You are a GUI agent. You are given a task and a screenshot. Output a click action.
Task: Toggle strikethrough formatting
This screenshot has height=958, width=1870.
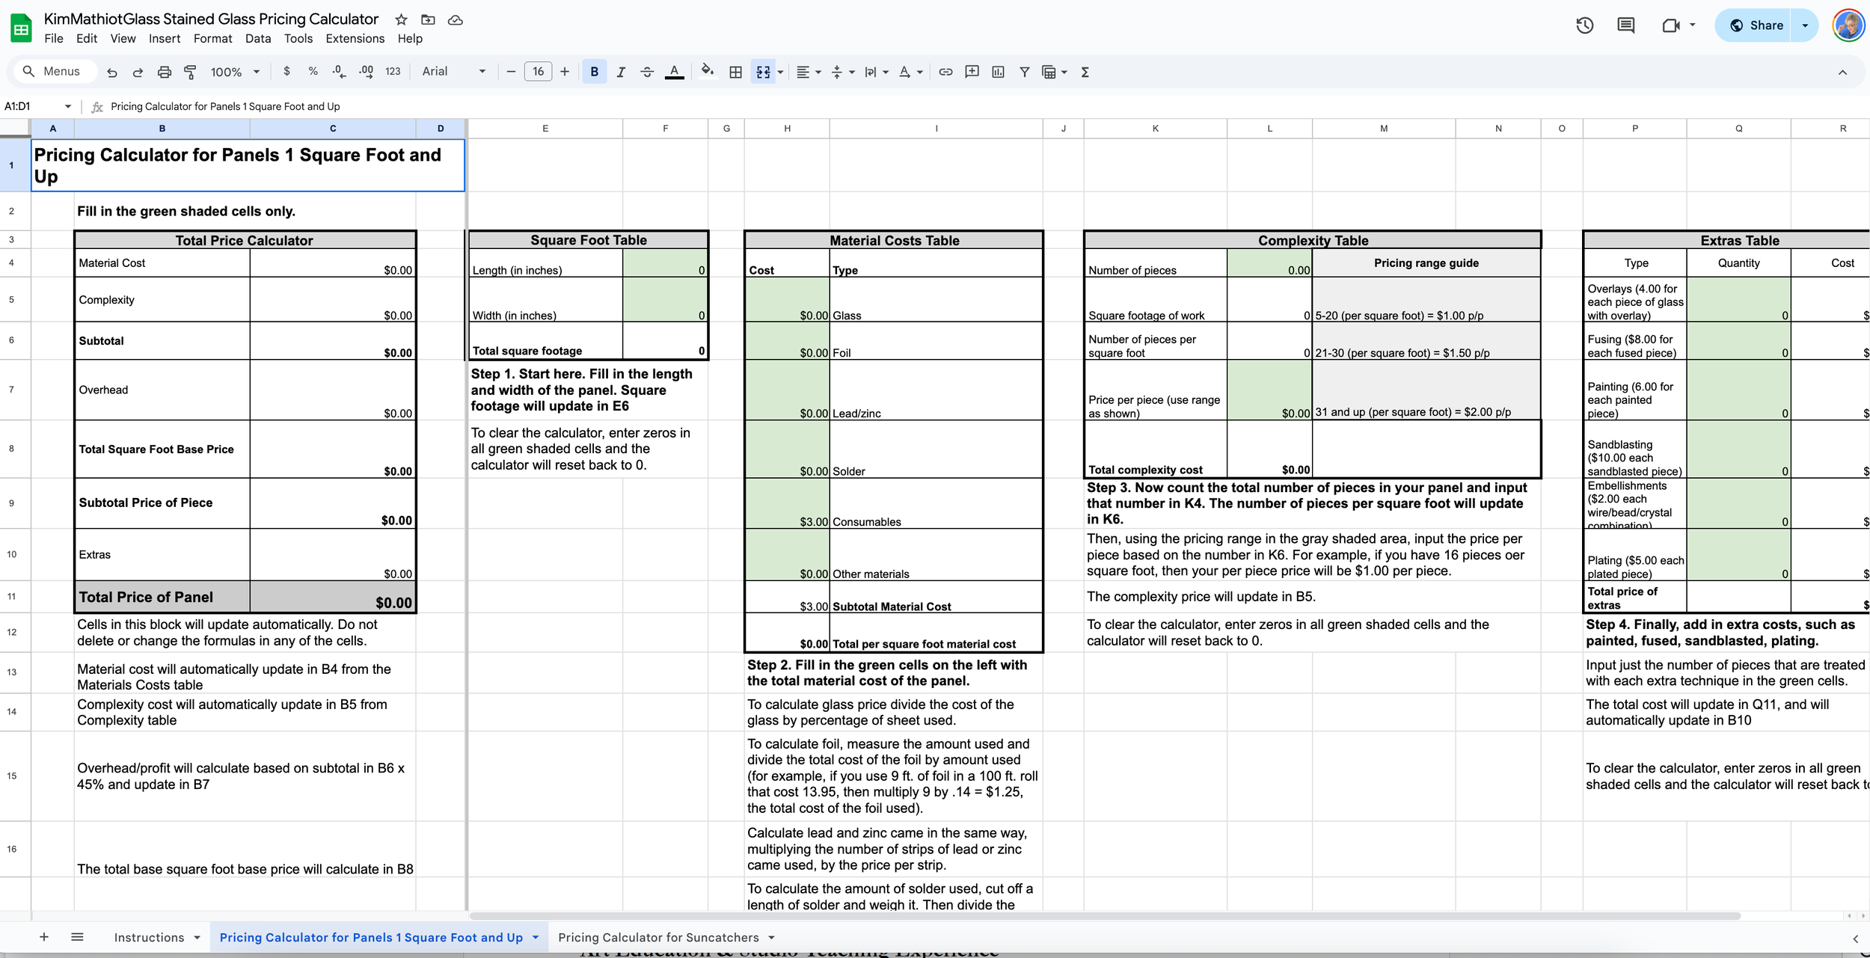point(647,72)
